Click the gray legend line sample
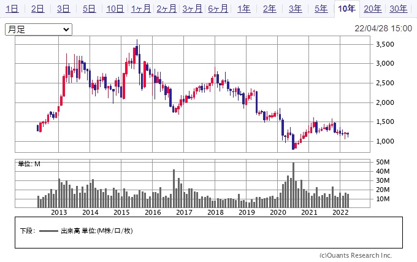This screenshot has width=417, height=262. 48,231
